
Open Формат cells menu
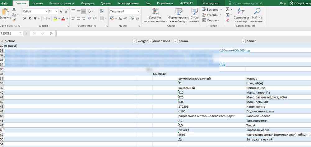tap(210, 20)
